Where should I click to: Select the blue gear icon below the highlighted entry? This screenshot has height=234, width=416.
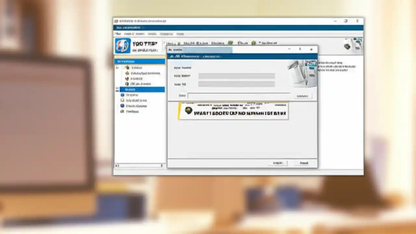click(x=123, y=95)
